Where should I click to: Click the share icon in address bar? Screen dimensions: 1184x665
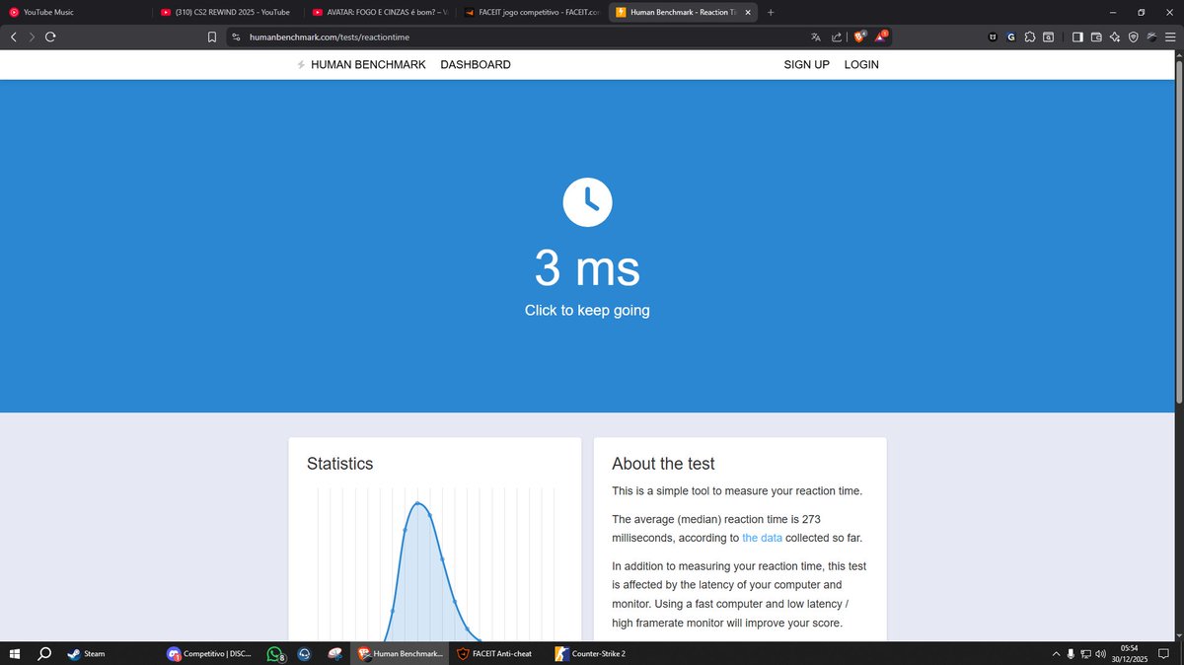(837, 37)
